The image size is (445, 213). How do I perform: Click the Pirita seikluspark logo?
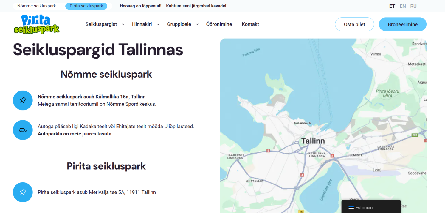click(x=37, y=24)
